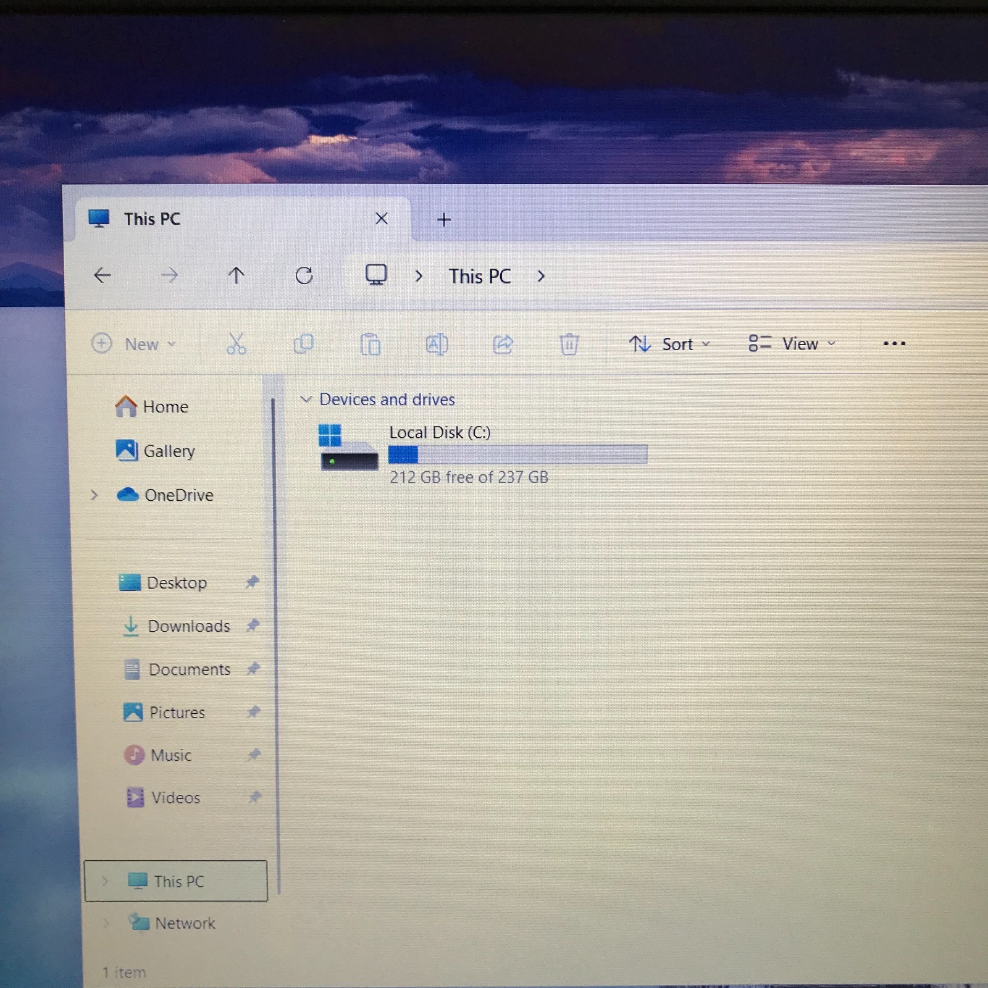This screenshot has height=988, width=988.
Task: Expand the Network tree node
Action: pyautogui.click(x=106, y=923)
